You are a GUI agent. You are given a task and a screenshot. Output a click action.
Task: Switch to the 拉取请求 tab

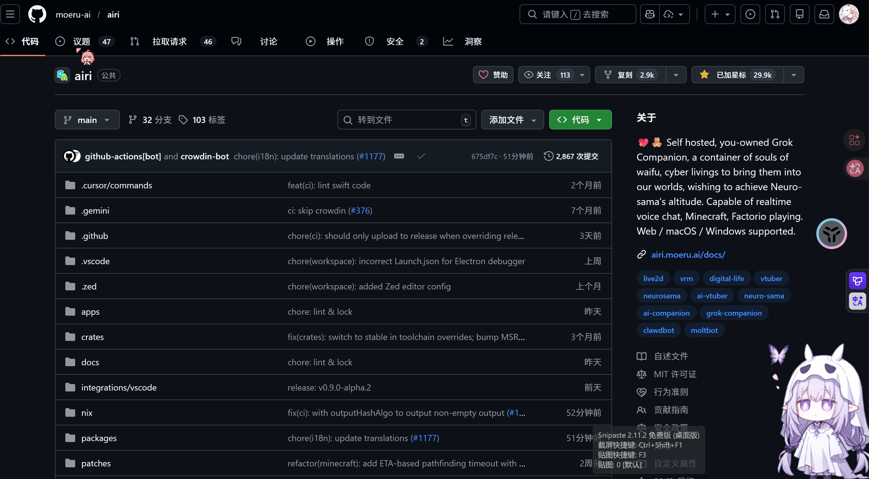[169, 42]
